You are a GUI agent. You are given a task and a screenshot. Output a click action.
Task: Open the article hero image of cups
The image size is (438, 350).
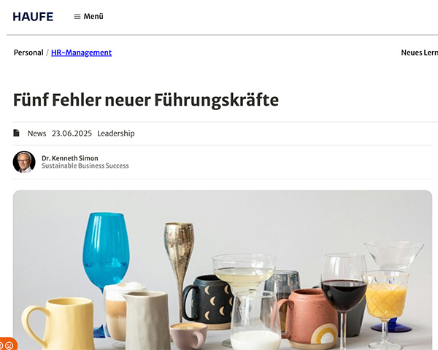click(223, 271)
